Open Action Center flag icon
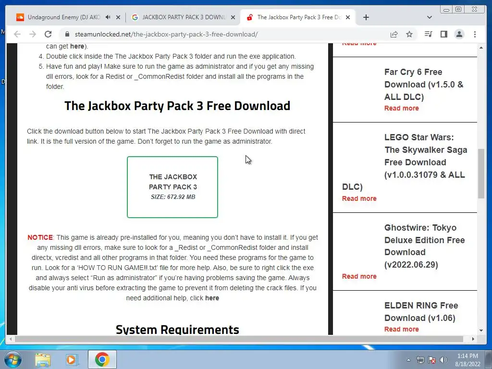Viewport: 492px width, 369px height. 432,360
